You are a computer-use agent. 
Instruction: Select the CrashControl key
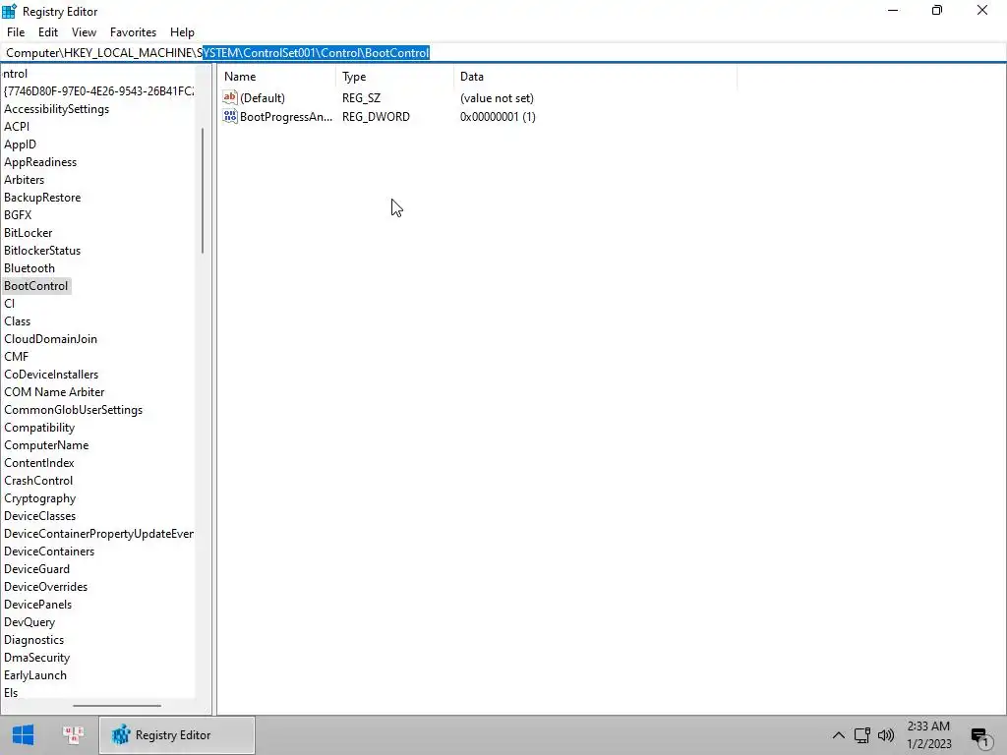(x=38, y=481)
